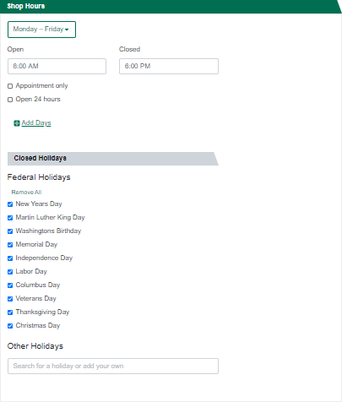Uncheck the Labor Day checkbox

coord(10,272)
